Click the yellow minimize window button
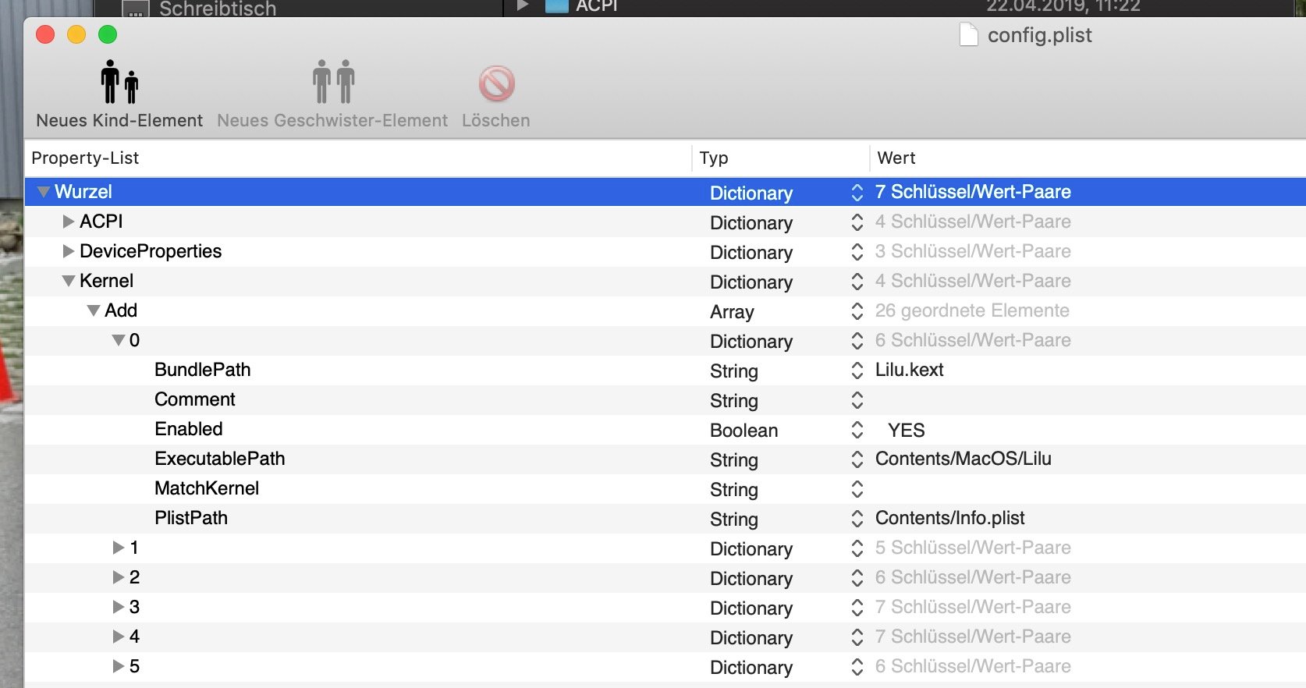This screenshot has width=1306, height=688. (76, 35)
